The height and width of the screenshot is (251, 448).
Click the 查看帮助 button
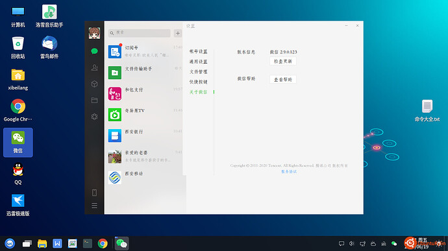(283, 79)
